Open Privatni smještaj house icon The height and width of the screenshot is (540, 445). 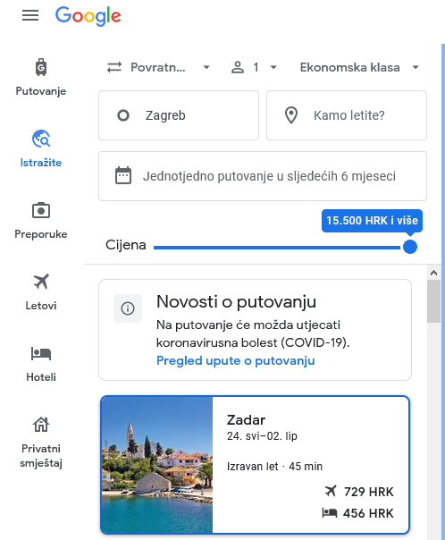tap(41, 425)
